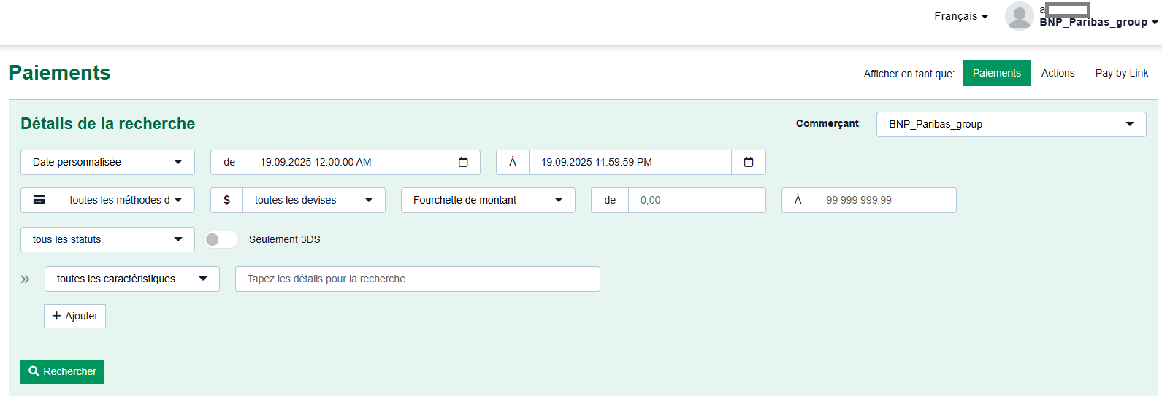Click the Ajouter button
1162x399 pixels.
(x=74, y=316)
